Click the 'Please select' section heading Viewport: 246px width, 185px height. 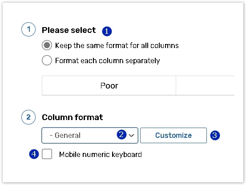click(69, 30)
